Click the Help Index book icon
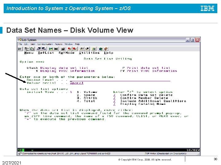 click(x=106, y=49)
